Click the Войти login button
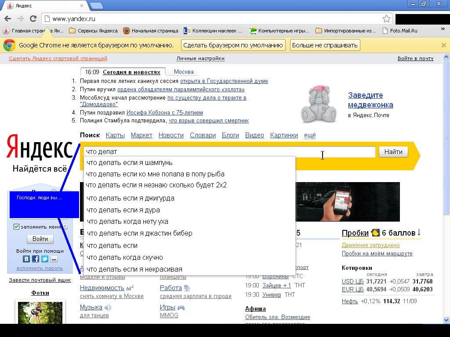 point(40,239)
